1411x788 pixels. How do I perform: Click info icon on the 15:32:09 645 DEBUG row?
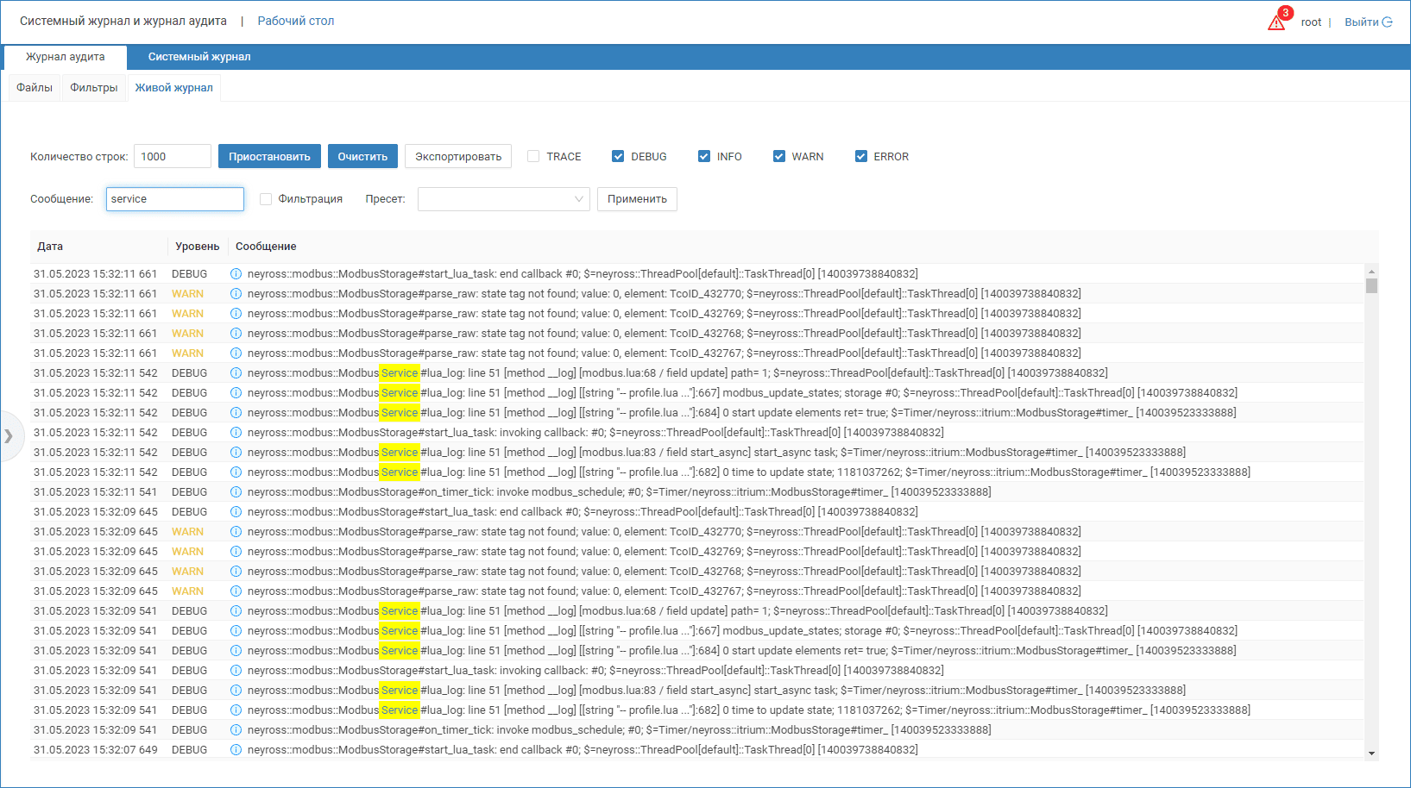[236, 512]
